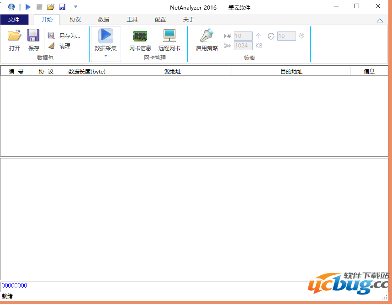Click quick access play start icon
Viewport: 392px width, 304px height.
pyautogui.click(x=28, y=7)
